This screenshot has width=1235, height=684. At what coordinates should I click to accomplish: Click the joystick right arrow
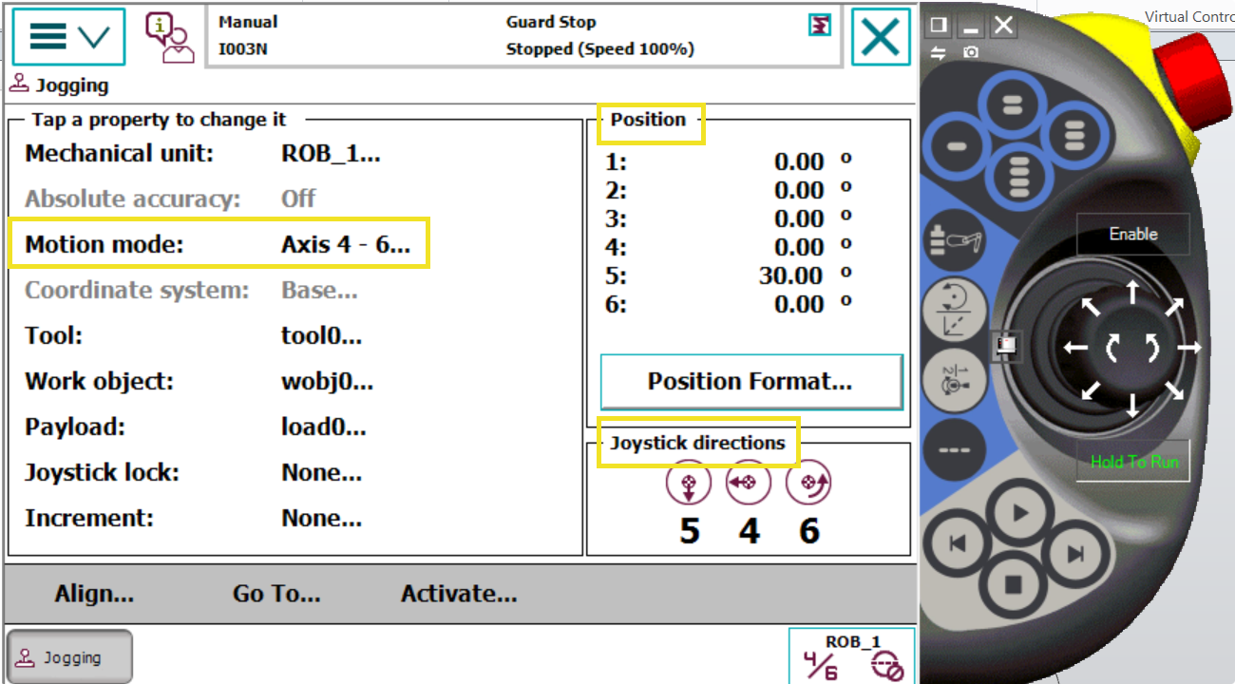coord(1189,349)
